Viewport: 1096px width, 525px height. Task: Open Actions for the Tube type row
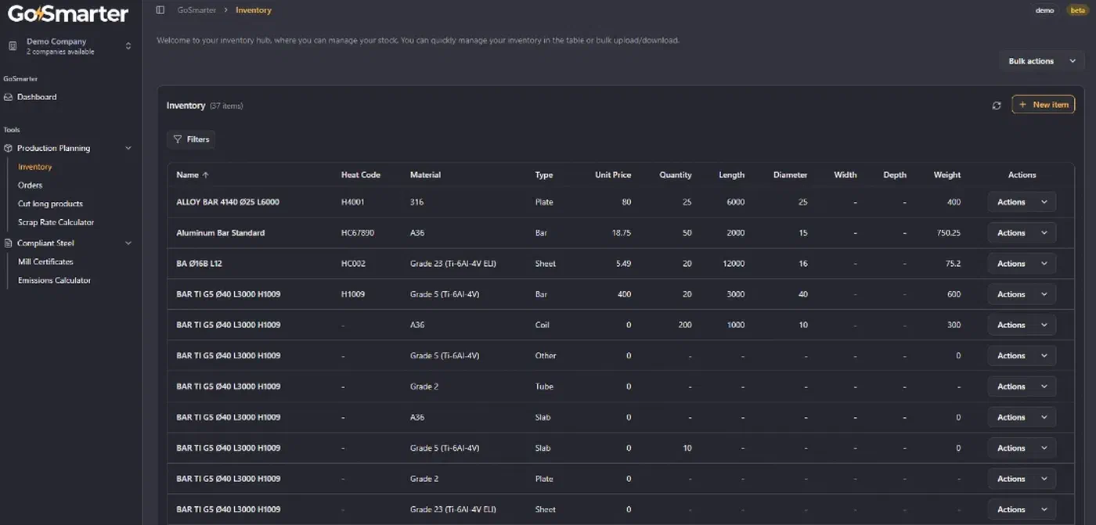tap(1022, 387)
